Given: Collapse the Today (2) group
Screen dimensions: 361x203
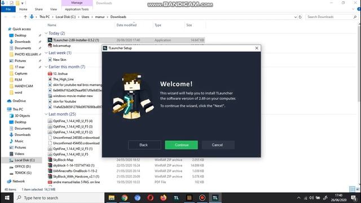Looking at the screenshot, I should (x=46, y=33).
